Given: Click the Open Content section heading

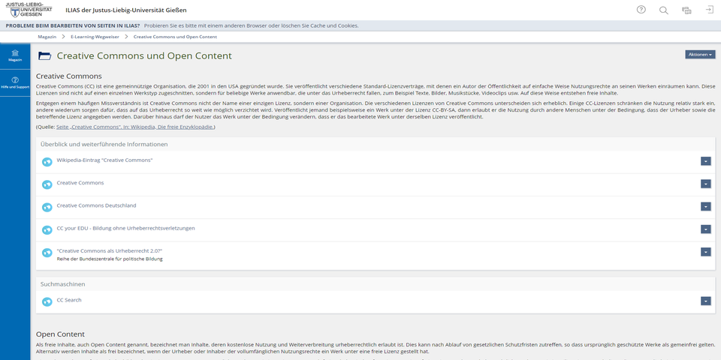Looking at the screenshot, I should 60,334.
